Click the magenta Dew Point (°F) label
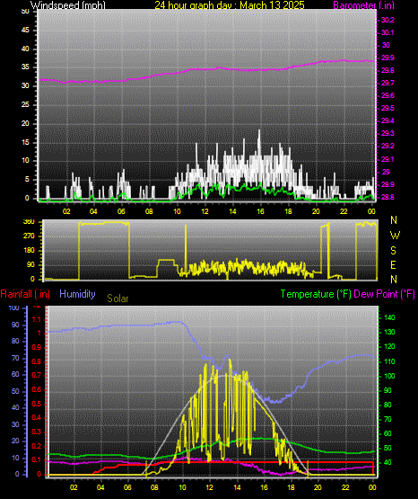 [x=384, y=294]
